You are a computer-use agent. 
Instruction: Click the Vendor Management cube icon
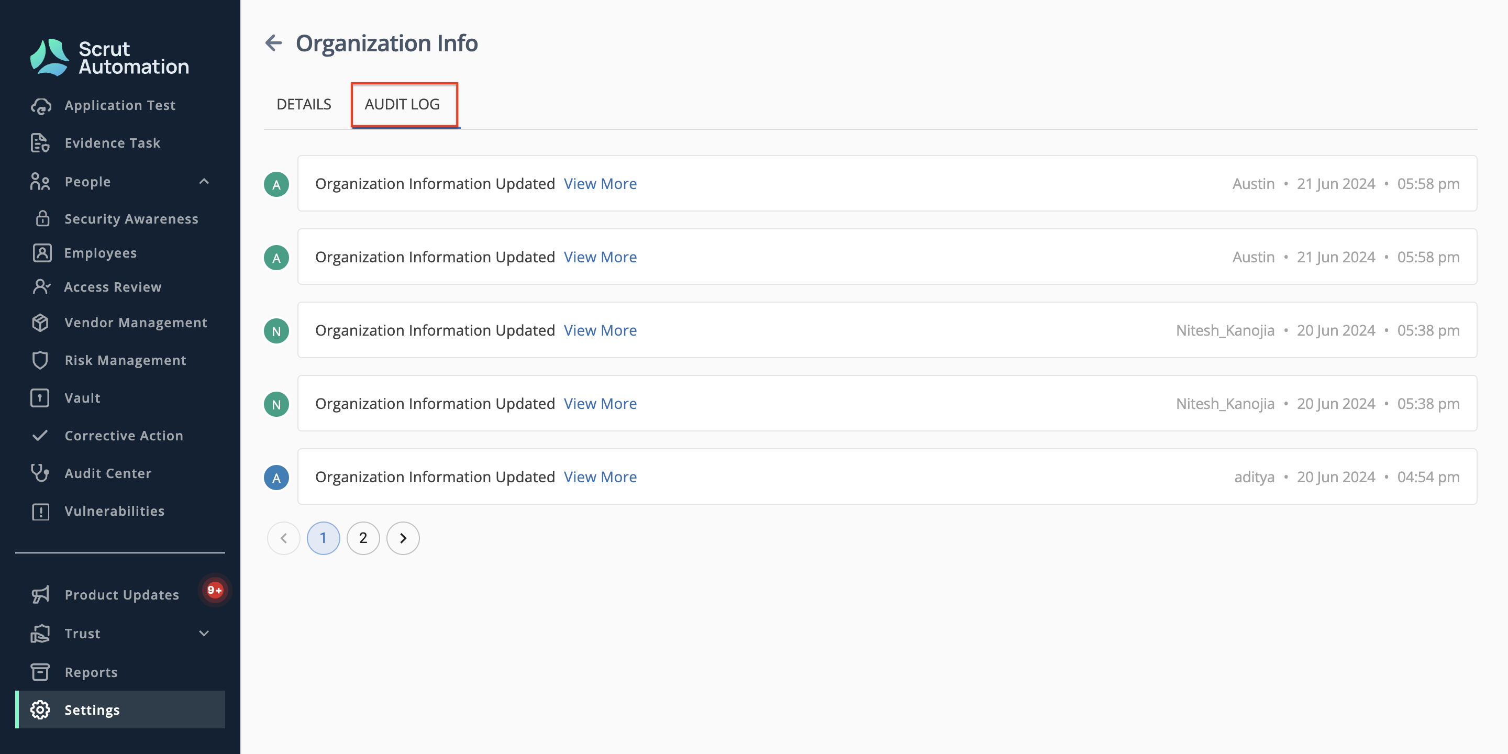40,323
